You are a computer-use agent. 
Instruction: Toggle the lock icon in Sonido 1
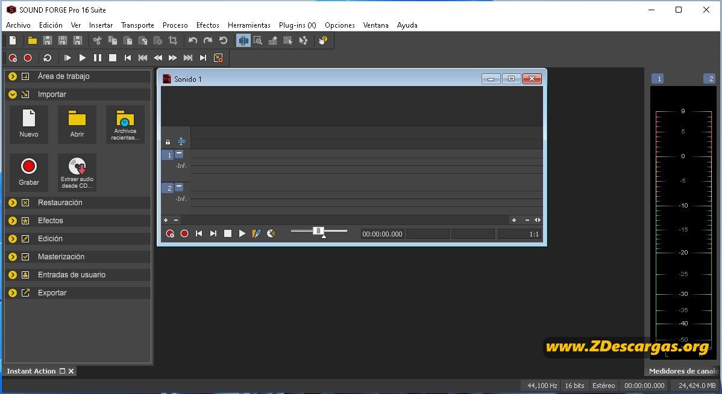click(x=168, y=142)
